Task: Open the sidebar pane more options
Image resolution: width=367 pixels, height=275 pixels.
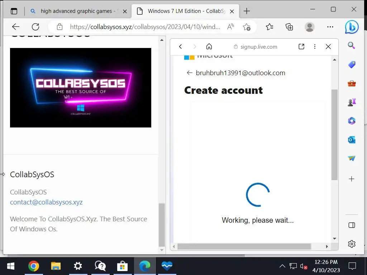Action: 315,47
